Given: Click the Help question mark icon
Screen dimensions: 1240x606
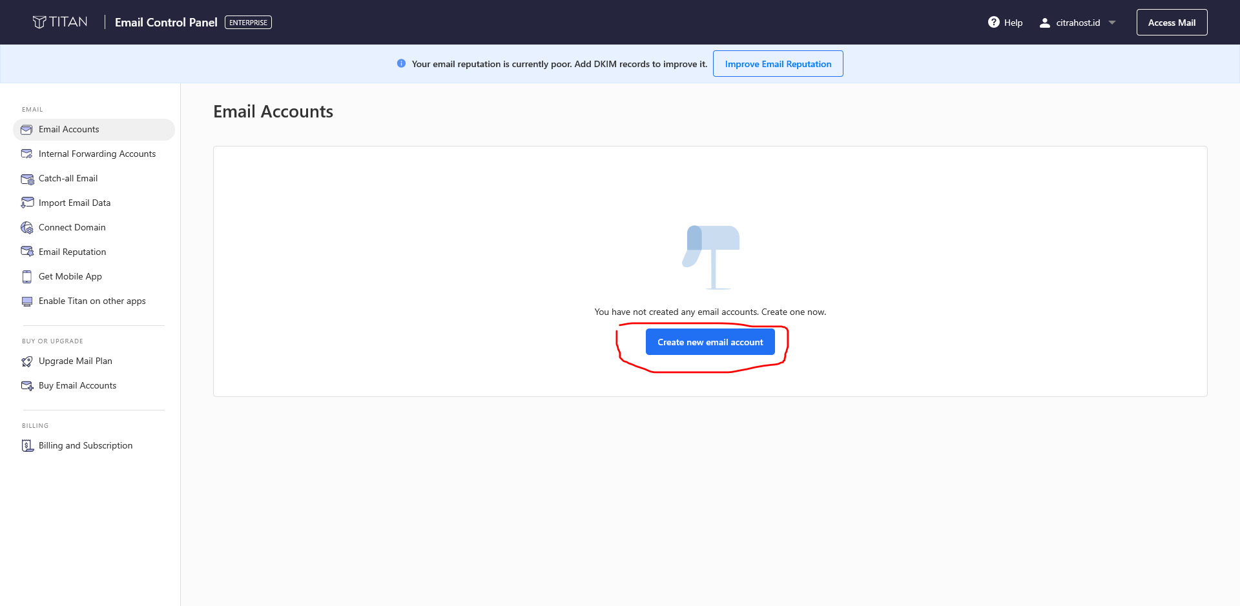Looking at the screenshot, I should pyautogui.click(x=993, y=22).
